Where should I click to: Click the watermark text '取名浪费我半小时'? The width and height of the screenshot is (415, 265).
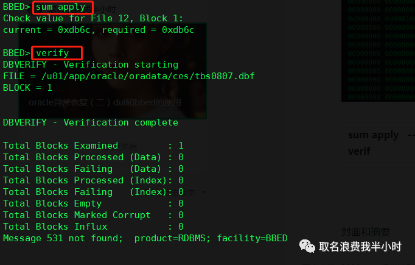(360, 247)
